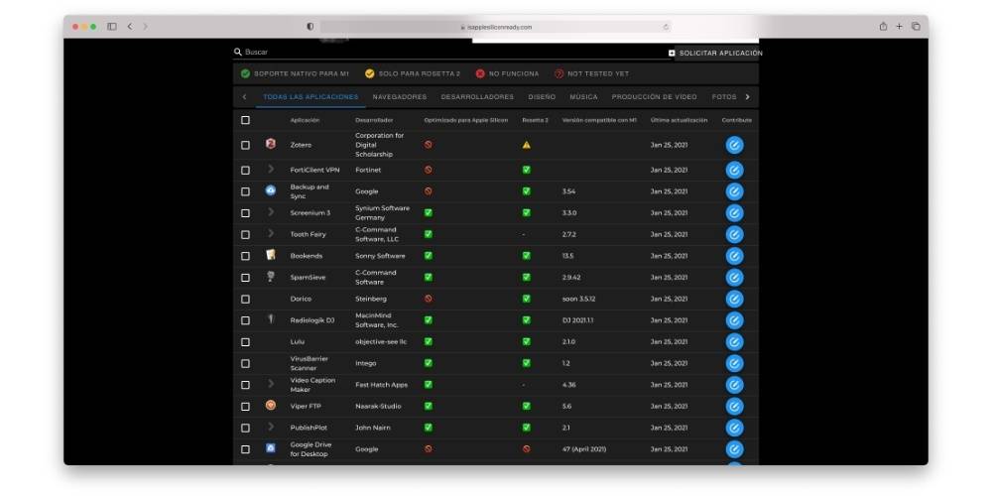Click the Backup and Sync app icon
Image resolution: width=992 pixels, height=496 pixels.
tap(271, 190)
